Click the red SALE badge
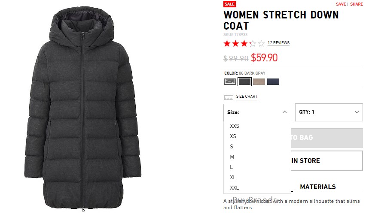Viewport: 369px width, 217px height. (229, 4)
